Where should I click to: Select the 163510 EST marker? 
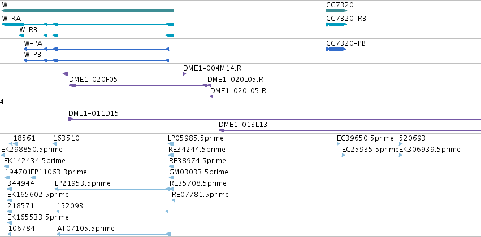55,144
